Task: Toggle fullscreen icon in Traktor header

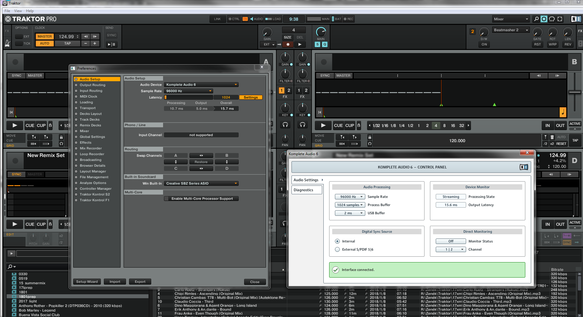Action: pos(560,19)
